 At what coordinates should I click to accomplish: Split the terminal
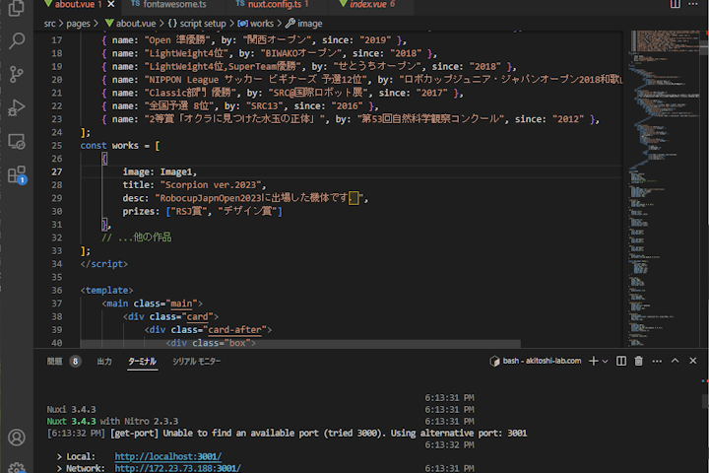[621, 361]
